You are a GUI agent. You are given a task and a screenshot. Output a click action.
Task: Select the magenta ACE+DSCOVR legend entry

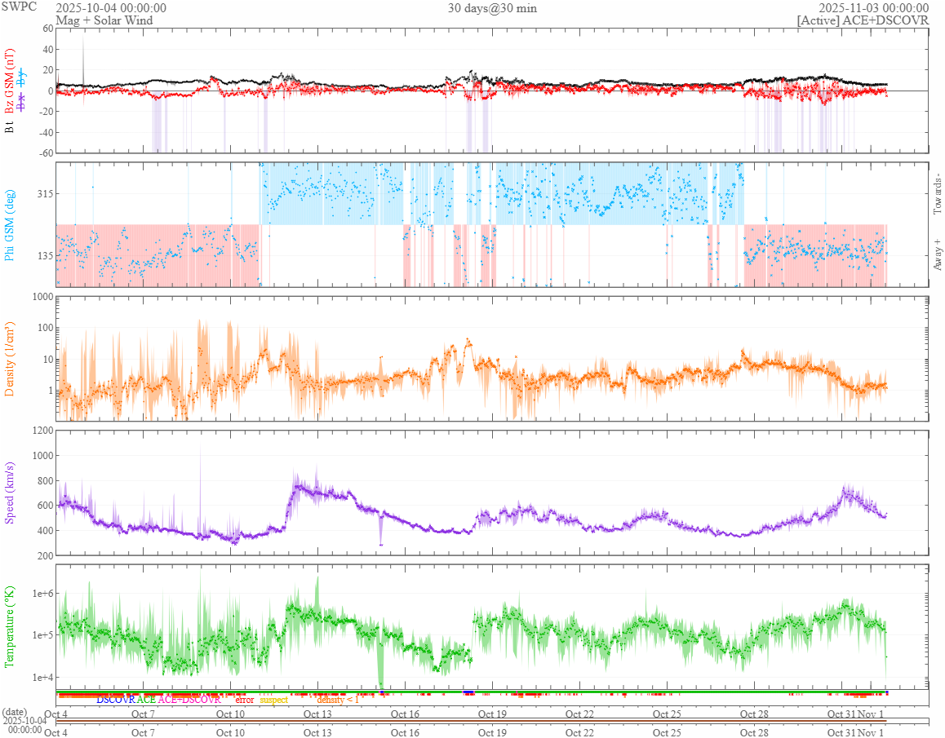pos(189,700)
